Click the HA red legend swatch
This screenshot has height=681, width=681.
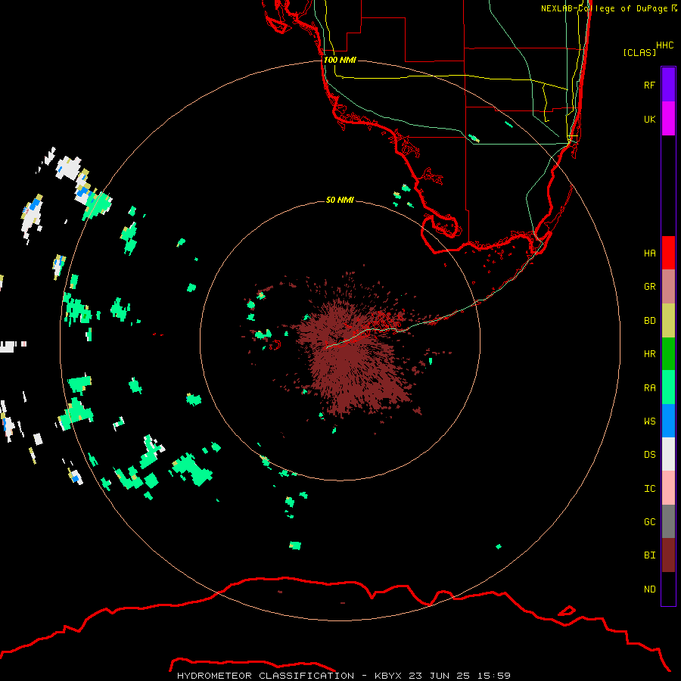click(668, 253)
